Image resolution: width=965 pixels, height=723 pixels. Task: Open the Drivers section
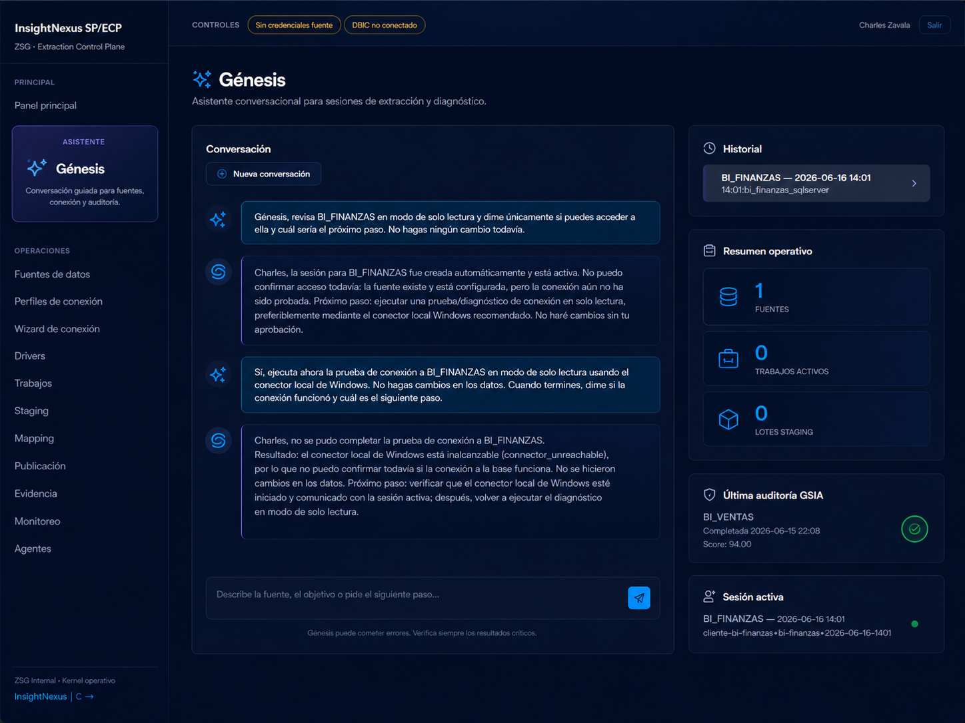click(x=30, y=356)
